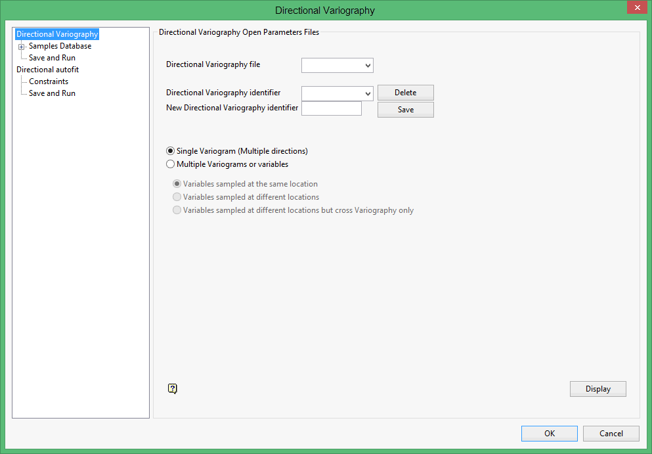Go to Constraints in the tree

(49, 81)
